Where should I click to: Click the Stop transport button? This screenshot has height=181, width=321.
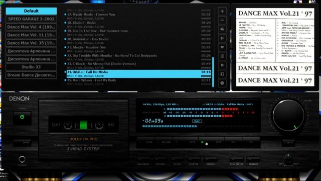click(186, 142)
